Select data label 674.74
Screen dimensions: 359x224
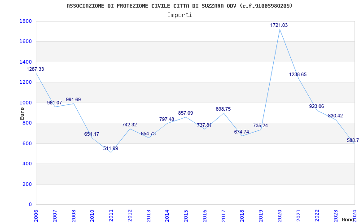241,132
